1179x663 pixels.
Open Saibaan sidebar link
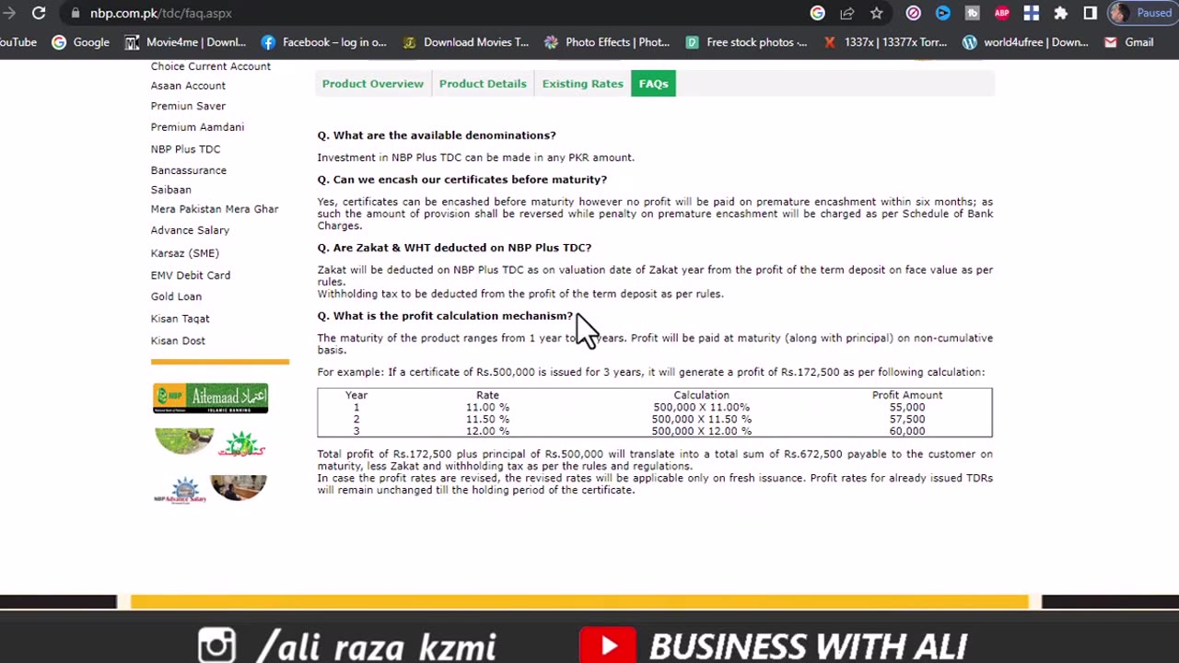point(170,190)
